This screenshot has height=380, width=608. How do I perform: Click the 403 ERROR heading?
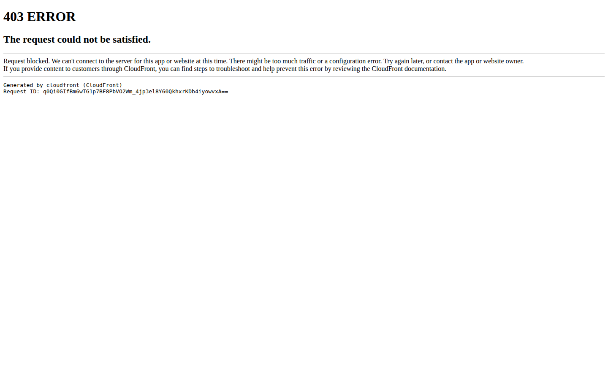click(39, 17)
